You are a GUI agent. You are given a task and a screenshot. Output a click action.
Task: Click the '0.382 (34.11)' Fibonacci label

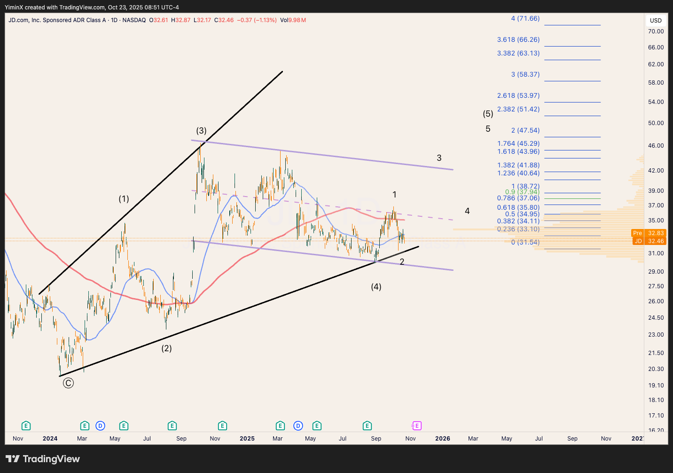pyautogui.click(x=518, y=221)
